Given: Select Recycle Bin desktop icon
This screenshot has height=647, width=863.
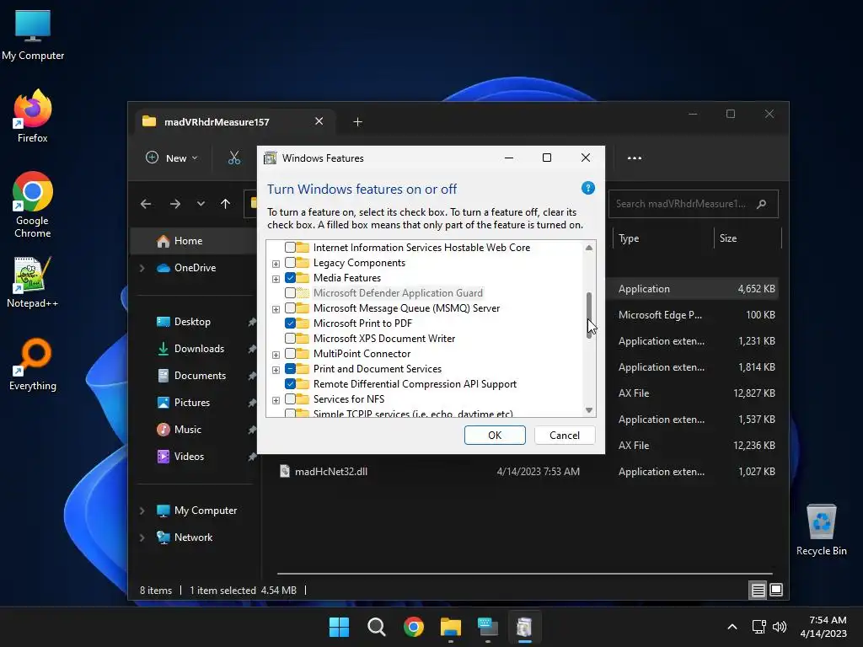Looking at the screenshot, I should 821,530.
